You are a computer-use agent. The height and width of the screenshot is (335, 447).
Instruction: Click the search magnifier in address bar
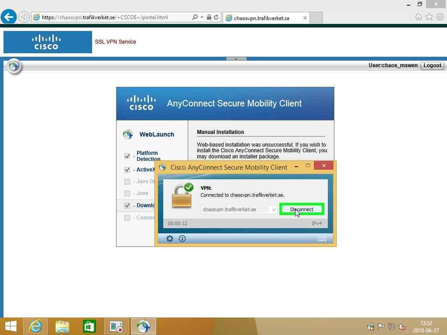[x=195, y=17]
